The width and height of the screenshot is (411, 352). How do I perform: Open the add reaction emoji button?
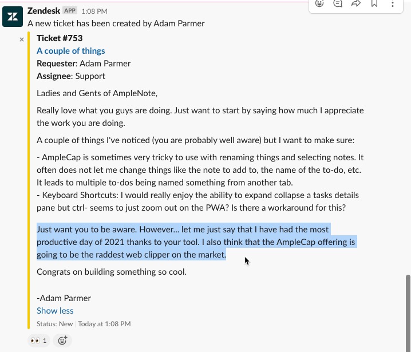pyautogui.click(x=62, y=341)
